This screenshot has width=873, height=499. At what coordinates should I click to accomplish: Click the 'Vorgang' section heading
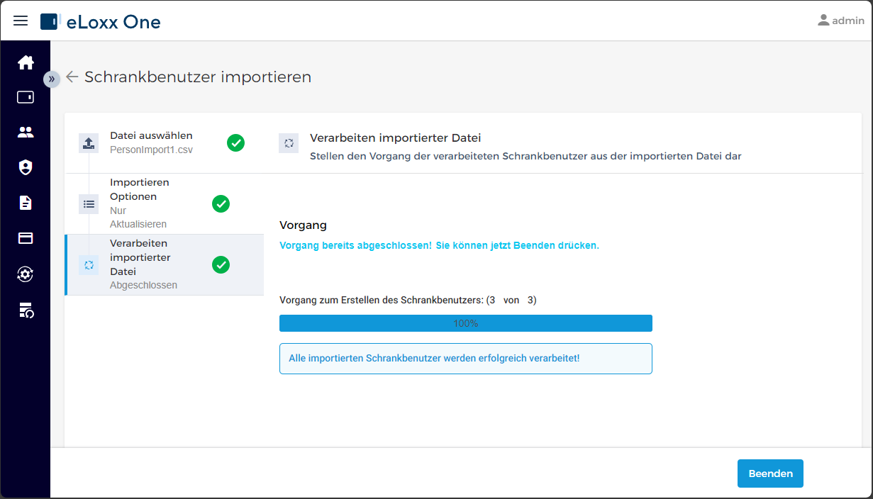303,225
